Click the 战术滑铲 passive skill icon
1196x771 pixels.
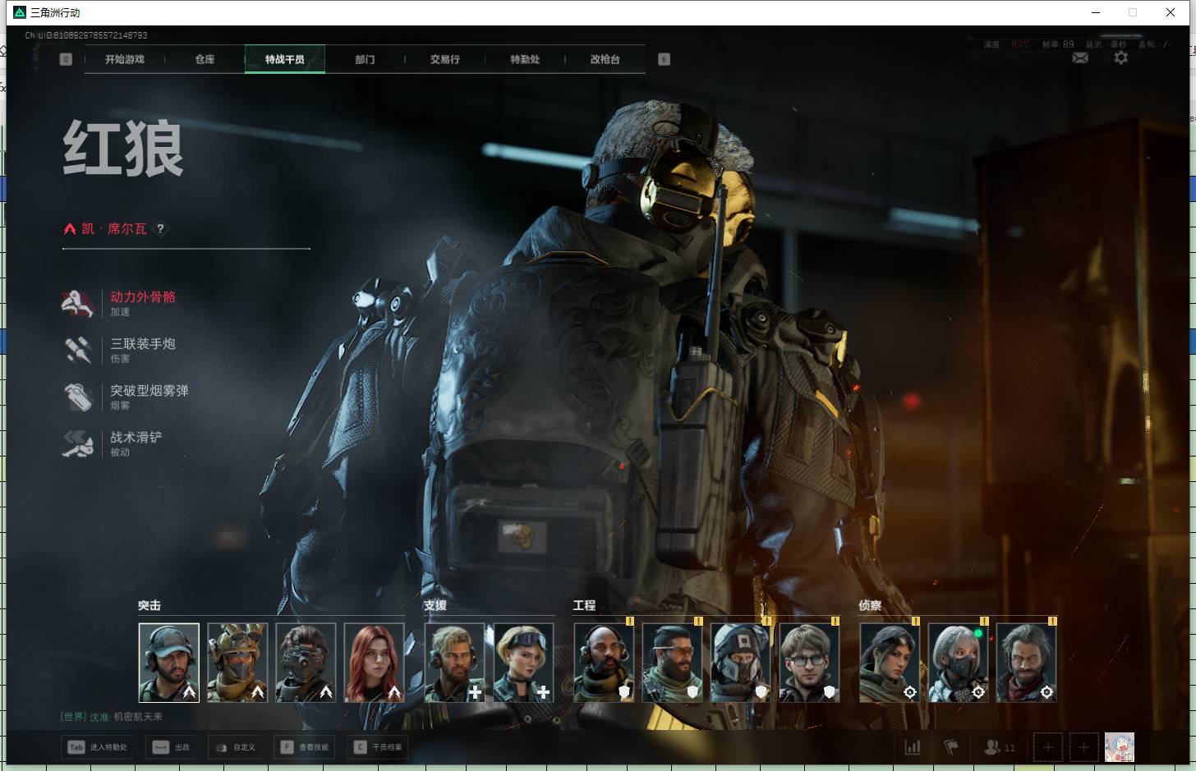pos(78,443)
